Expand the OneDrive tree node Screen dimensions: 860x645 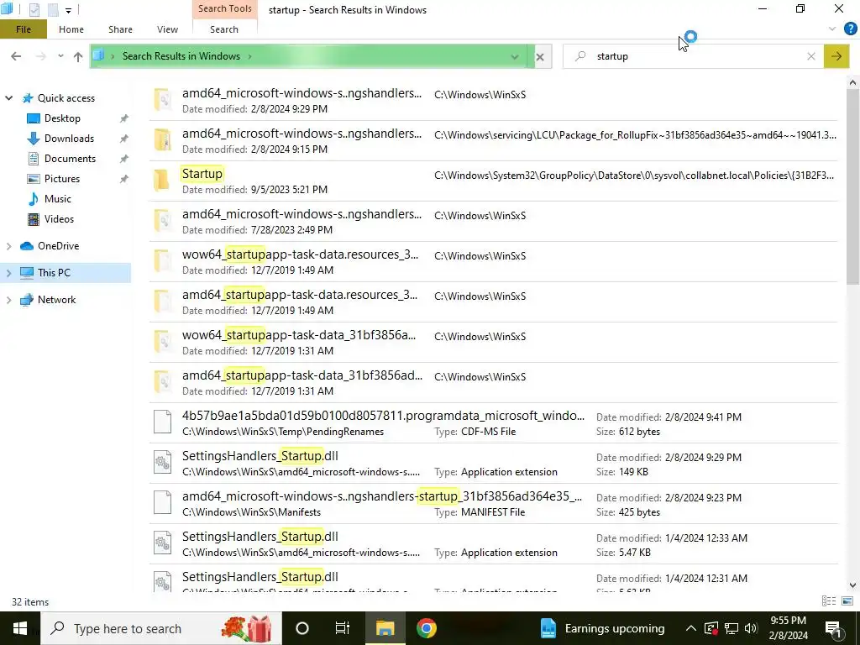(x=8, y=246)
